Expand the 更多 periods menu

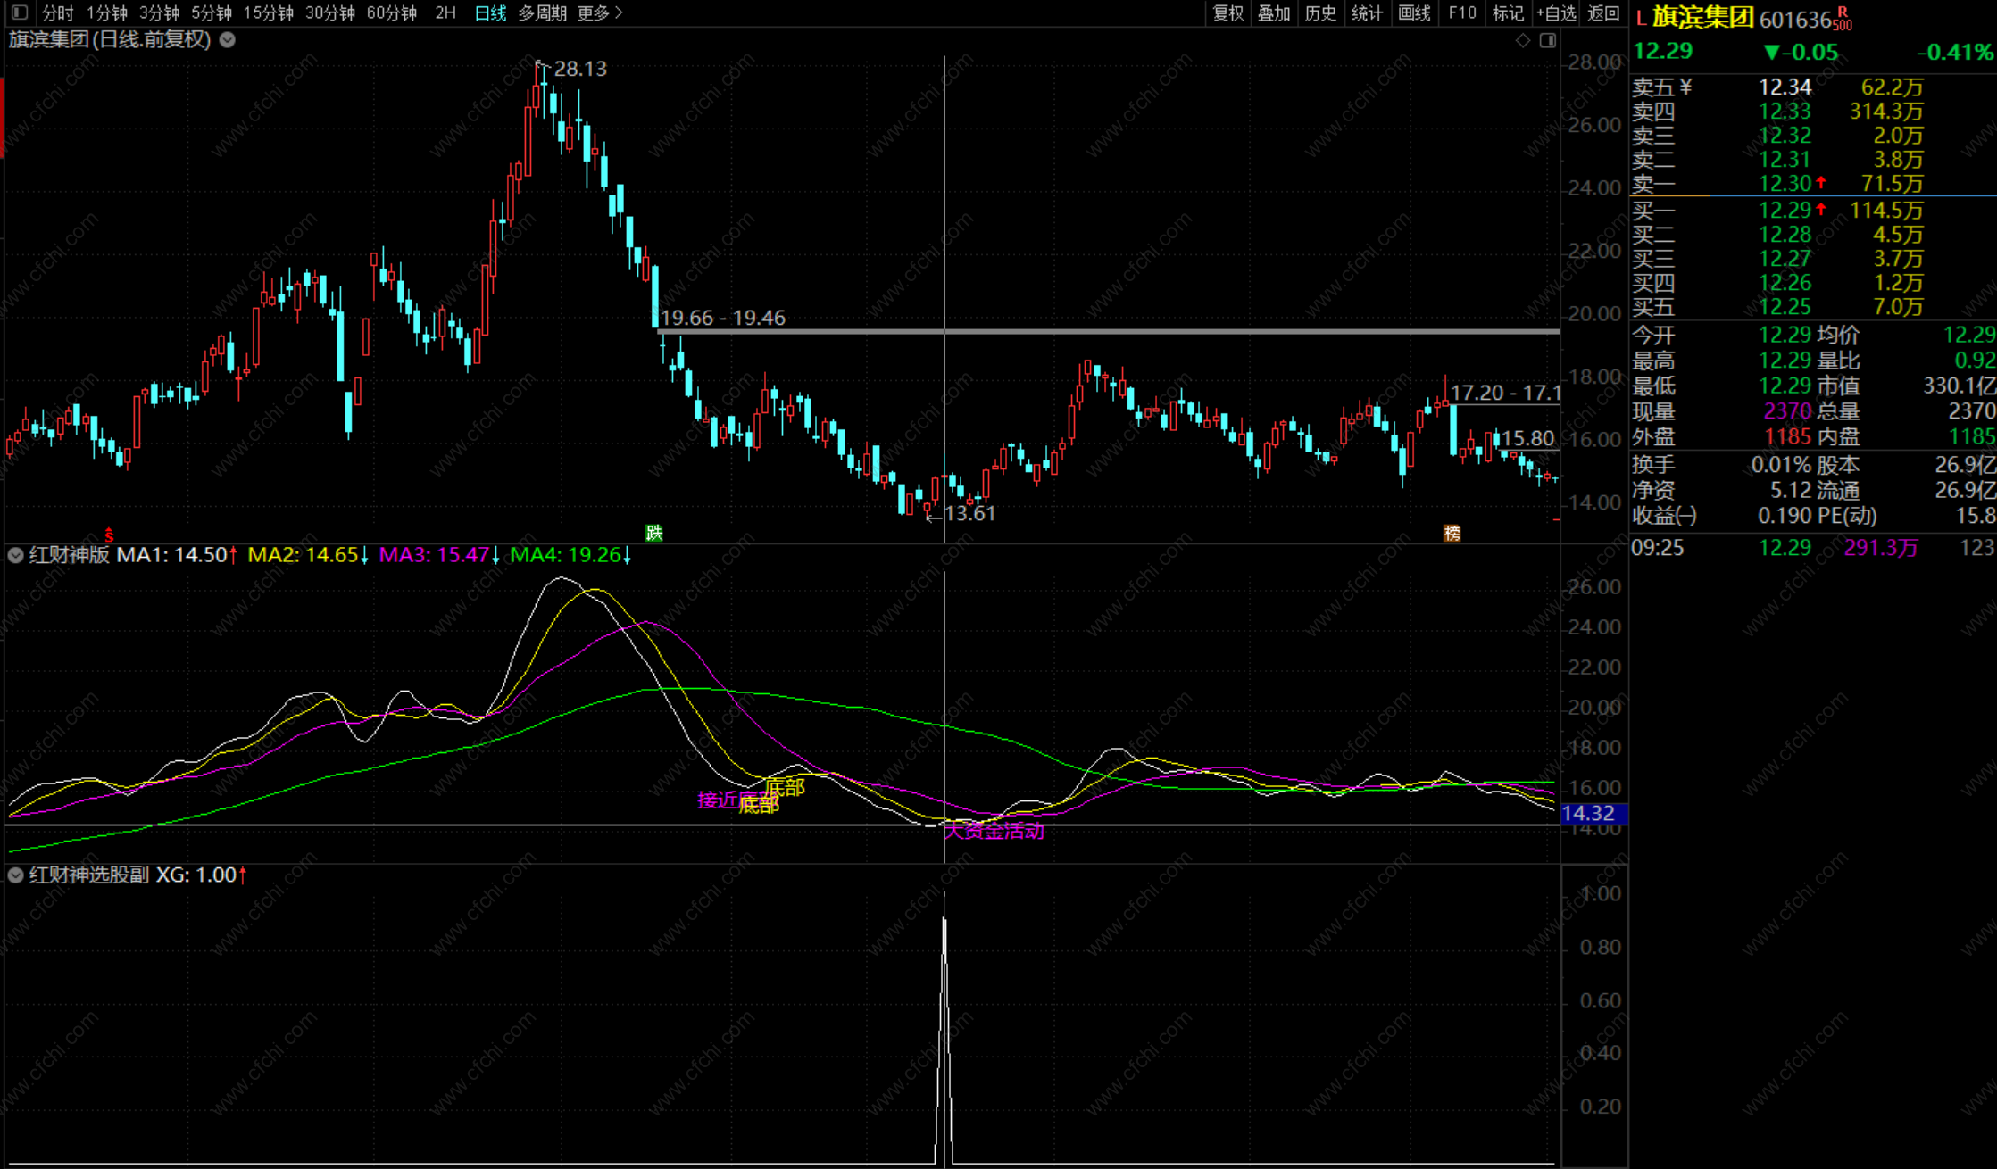599,12
